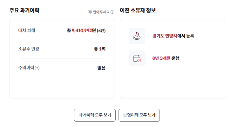Select the calendar clock icon for driving period
This screenshot has height=127, width=231.
point(137,58)
